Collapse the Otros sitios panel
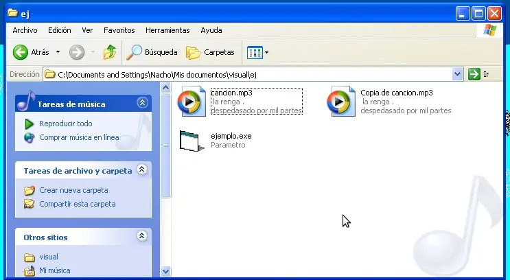510x280 pixels. [x=142, y=236]
